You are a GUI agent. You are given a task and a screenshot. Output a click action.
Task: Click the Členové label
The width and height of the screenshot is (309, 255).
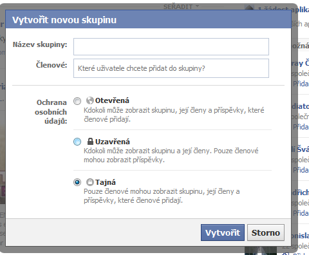click(x=51, y=65)
